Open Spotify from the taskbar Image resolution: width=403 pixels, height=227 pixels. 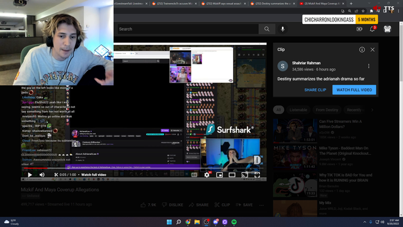pos(234,222)
